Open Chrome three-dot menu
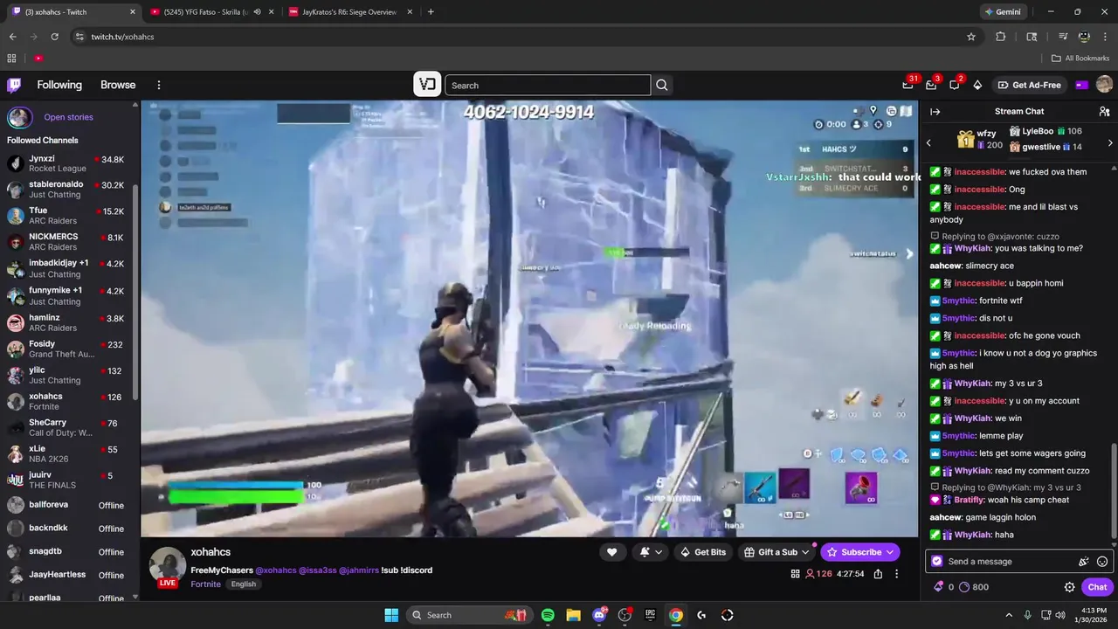Screen dimensions: 1118x629 tap(1105, 37)
